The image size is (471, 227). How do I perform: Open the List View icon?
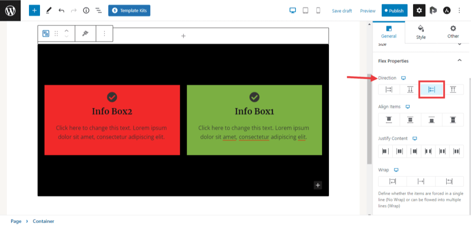pos(98,10)
